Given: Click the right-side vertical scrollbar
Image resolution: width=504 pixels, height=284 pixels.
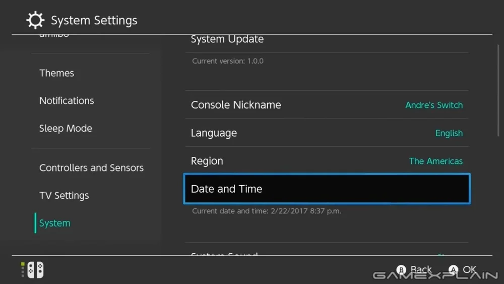Looking at the screenshot, I should click(498, 90).
